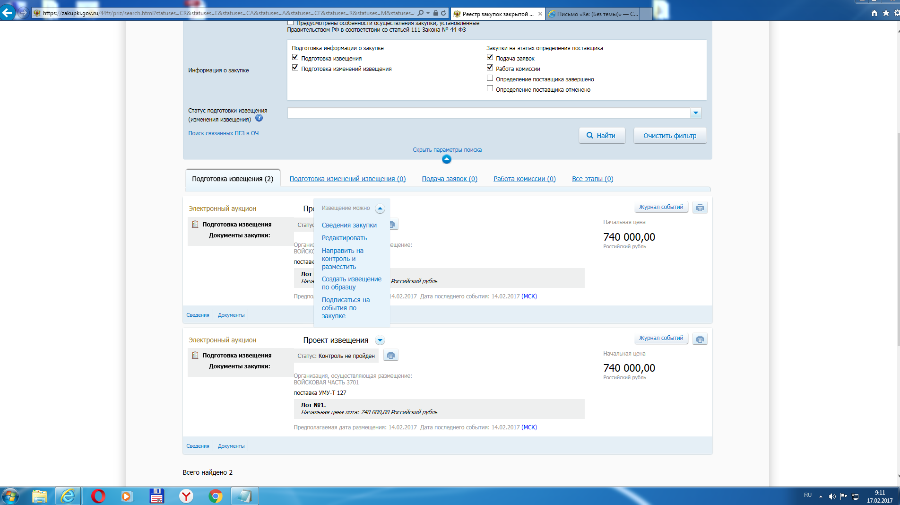This screenshot has height=505, width=900.
Task: Click the 'Найти' search button
Action: click(x=602, y=136)
